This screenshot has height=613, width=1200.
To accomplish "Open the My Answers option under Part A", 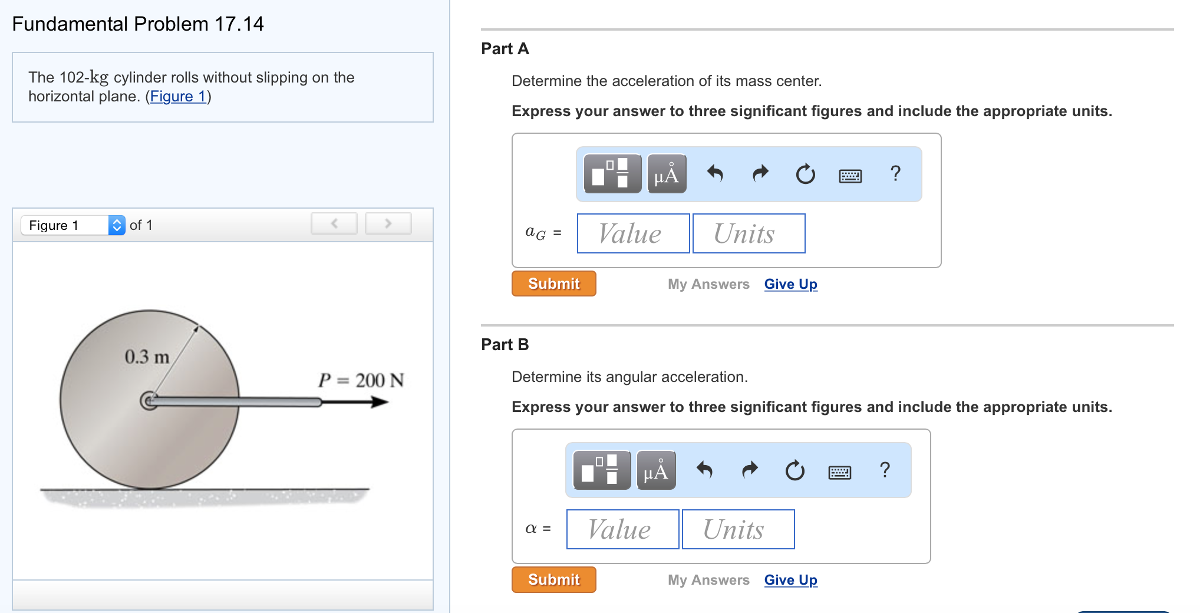I will [708, 284].
